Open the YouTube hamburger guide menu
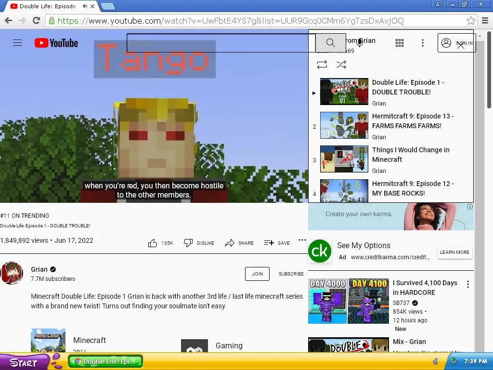Image resolution: width=493 pixels, height=370 pixels. (17, 43)
